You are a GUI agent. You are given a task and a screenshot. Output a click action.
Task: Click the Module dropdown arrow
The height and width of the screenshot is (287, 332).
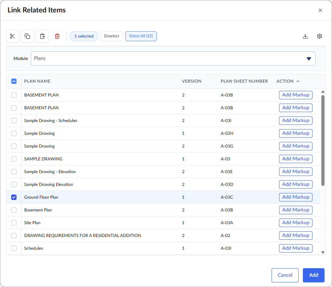(x=309, y=59)
